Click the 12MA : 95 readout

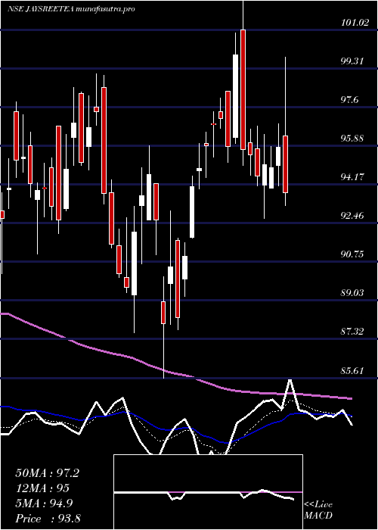tap(42, 488)
